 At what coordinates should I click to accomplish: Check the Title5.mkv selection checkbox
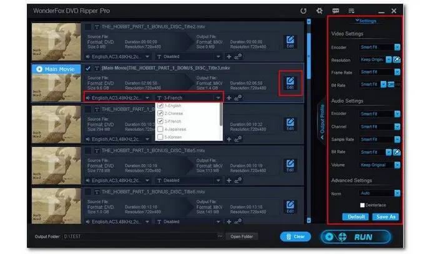tap(88, 150)
